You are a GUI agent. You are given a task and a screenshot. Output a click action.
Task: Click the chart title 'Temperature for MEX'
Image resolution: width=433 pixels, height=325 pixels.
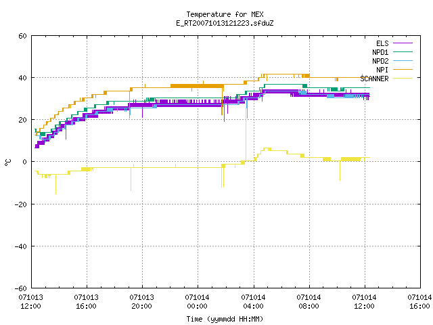[x=225, y=14]
